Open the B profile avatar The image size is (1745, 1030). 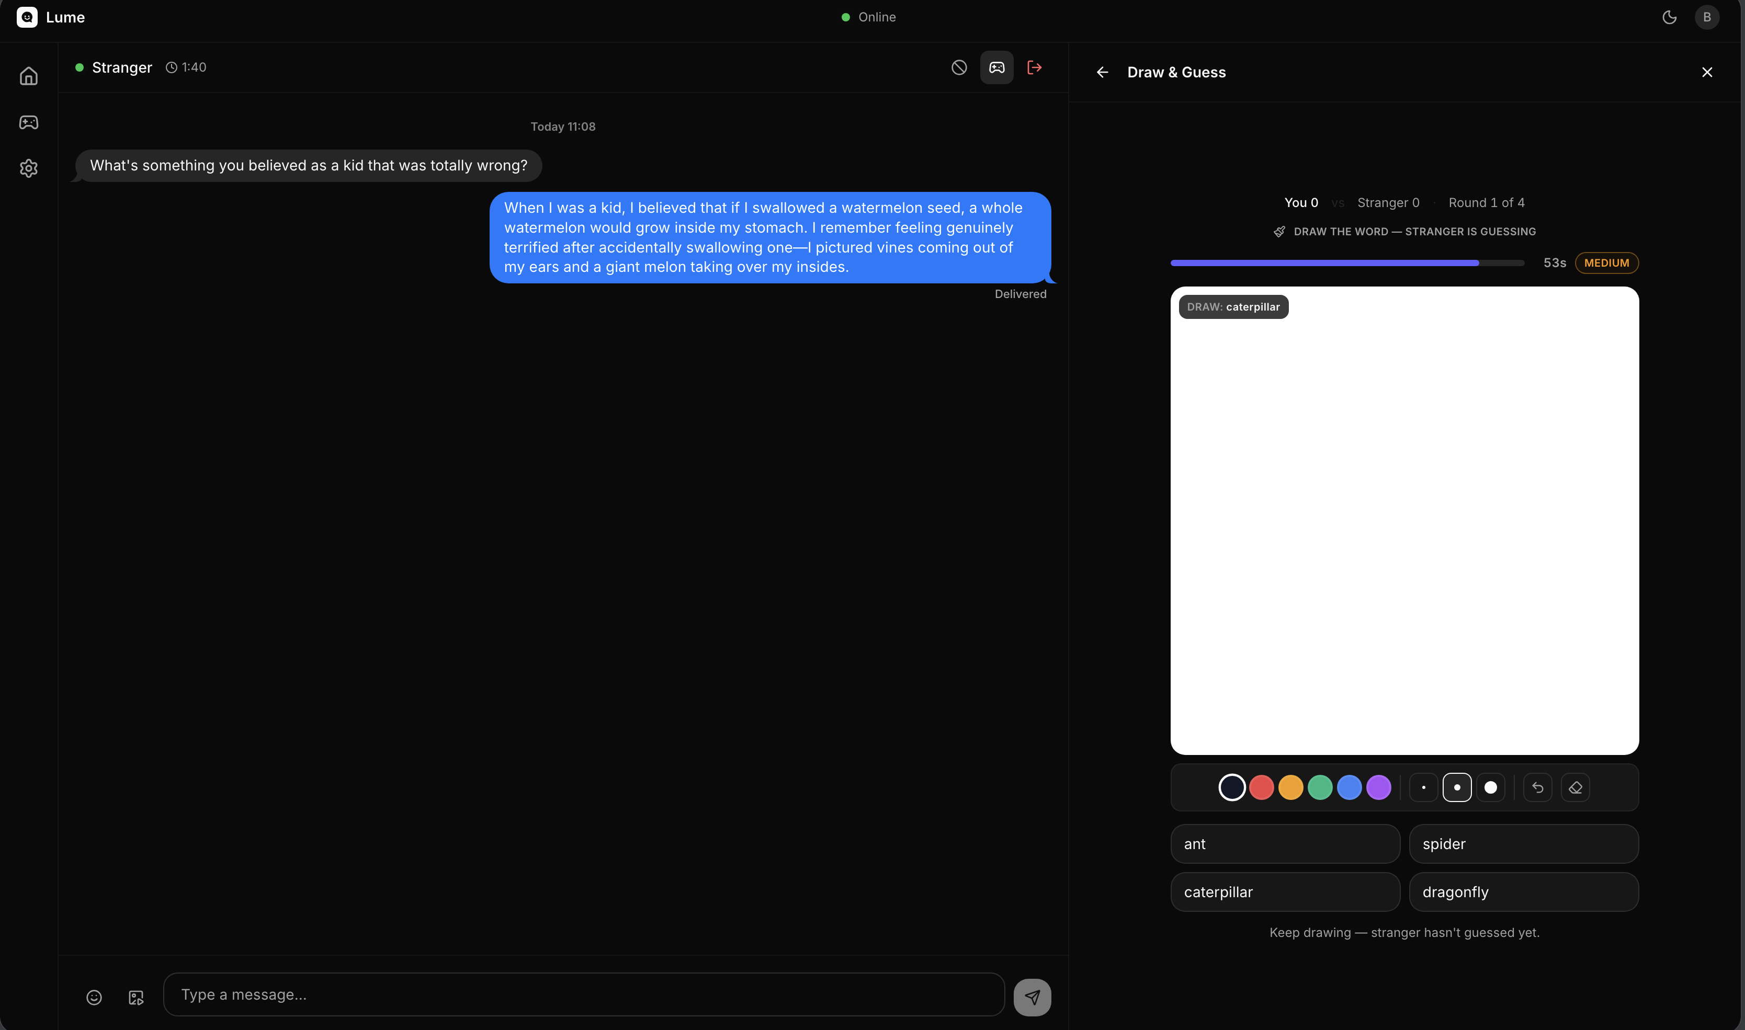[x=1707, y=17]
